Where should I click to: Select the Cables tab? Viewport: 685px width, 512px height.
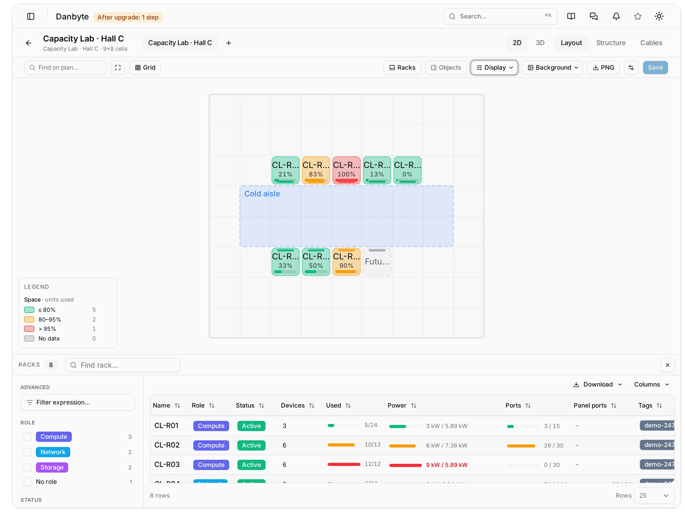(651, 43)
